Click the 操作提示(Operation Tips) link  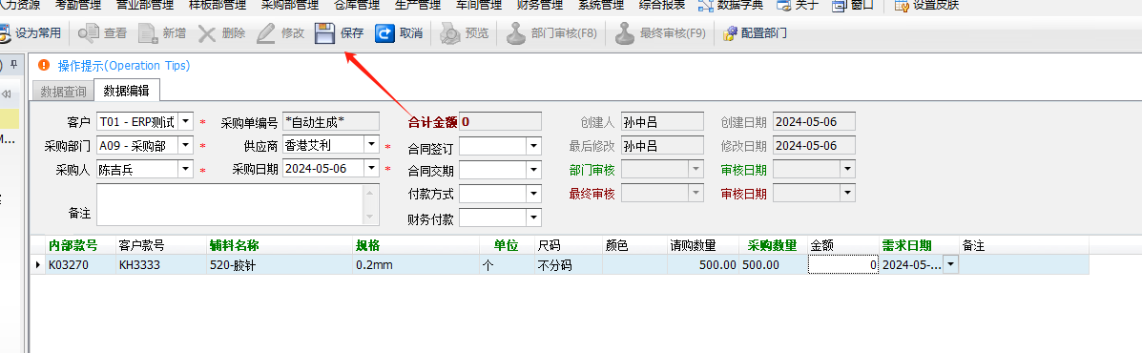124,66
